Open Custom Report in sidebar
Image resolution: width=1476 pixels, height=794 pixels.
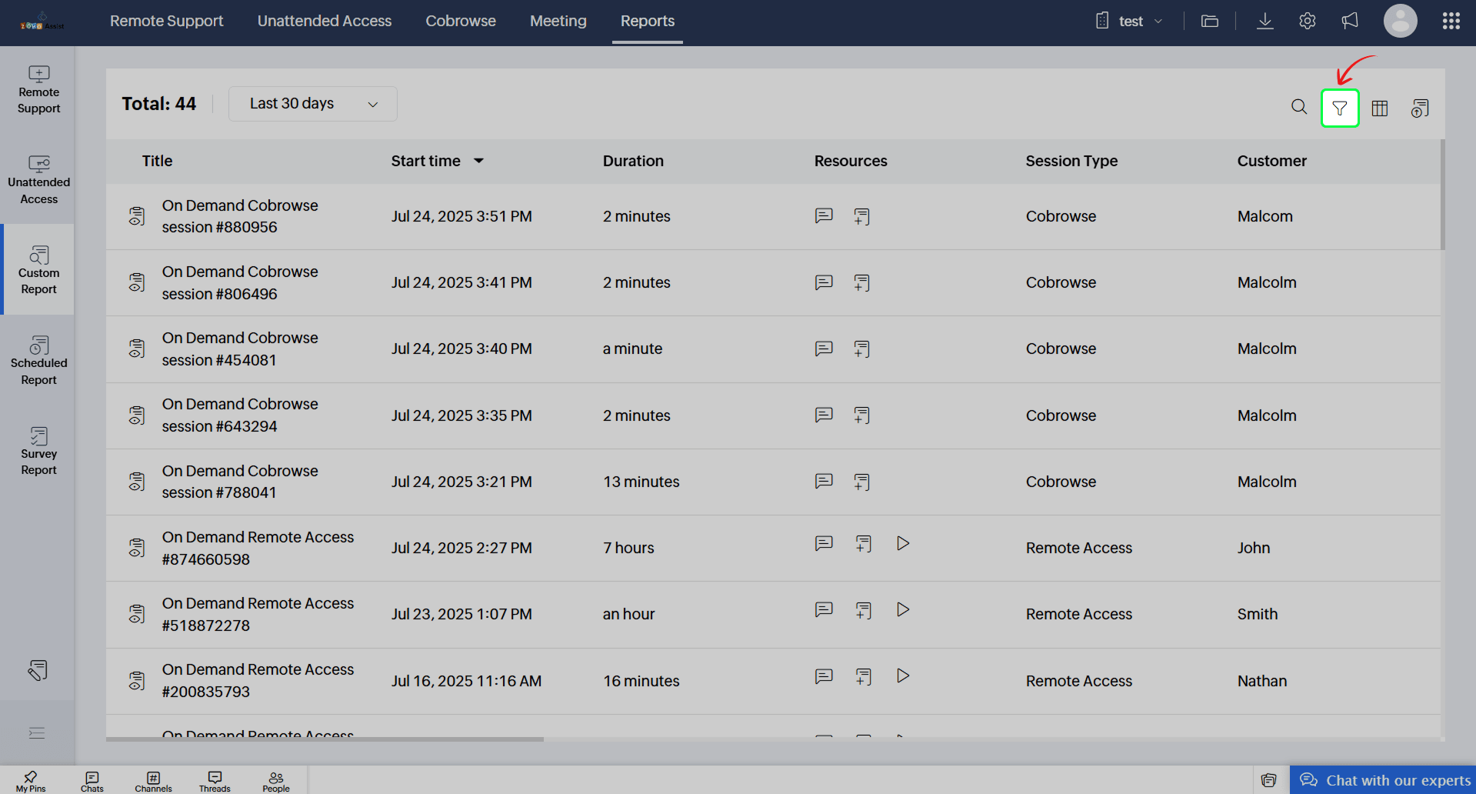tap(38, 269)
